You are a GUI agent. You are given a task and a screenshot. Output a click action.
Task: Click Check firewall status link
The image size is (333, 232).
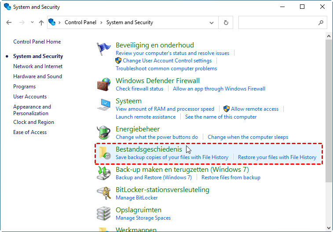(139, 89)
